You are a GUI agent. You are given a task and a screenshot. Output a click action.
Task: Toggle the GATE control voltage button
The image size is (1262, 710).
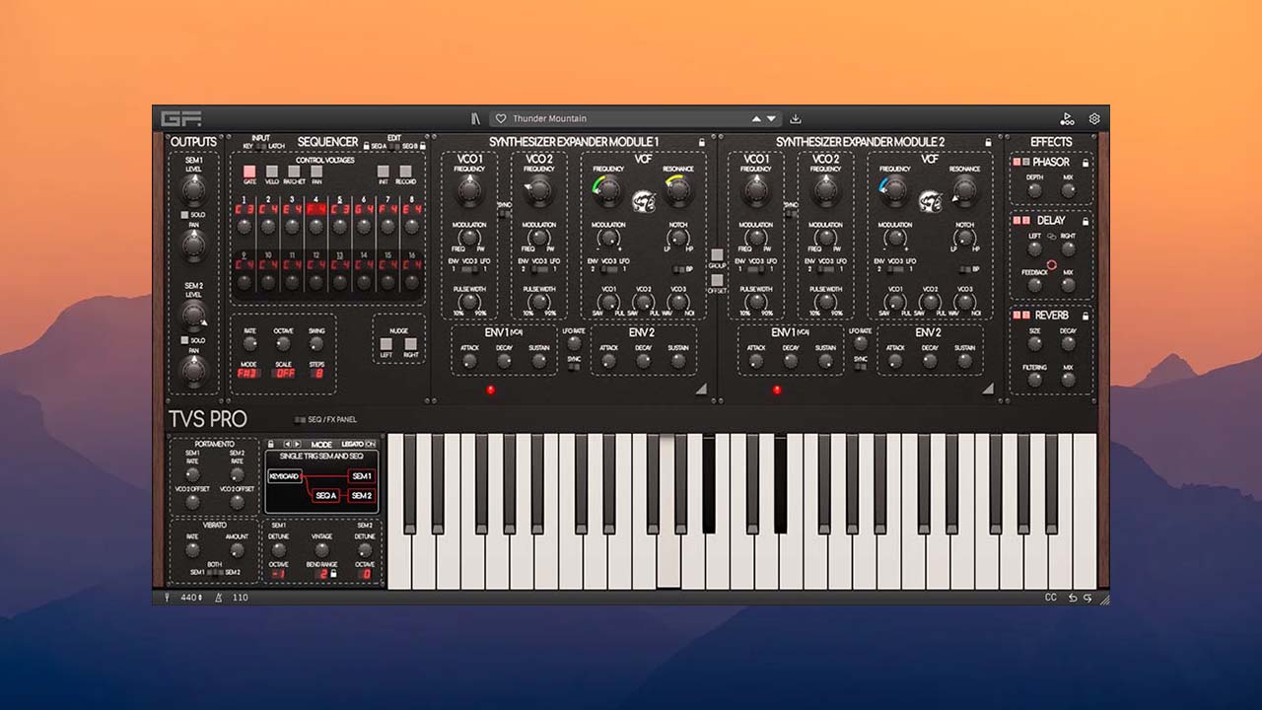[249, 171]
